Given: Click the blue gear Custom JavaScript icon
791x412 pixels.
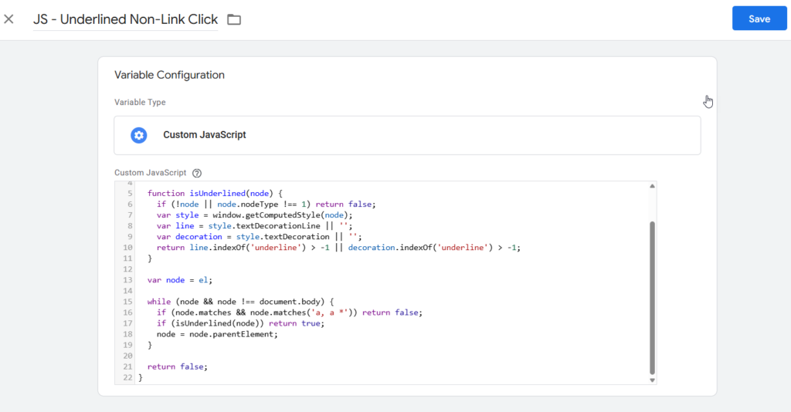Looking at the screenshot, I should 138,135.
